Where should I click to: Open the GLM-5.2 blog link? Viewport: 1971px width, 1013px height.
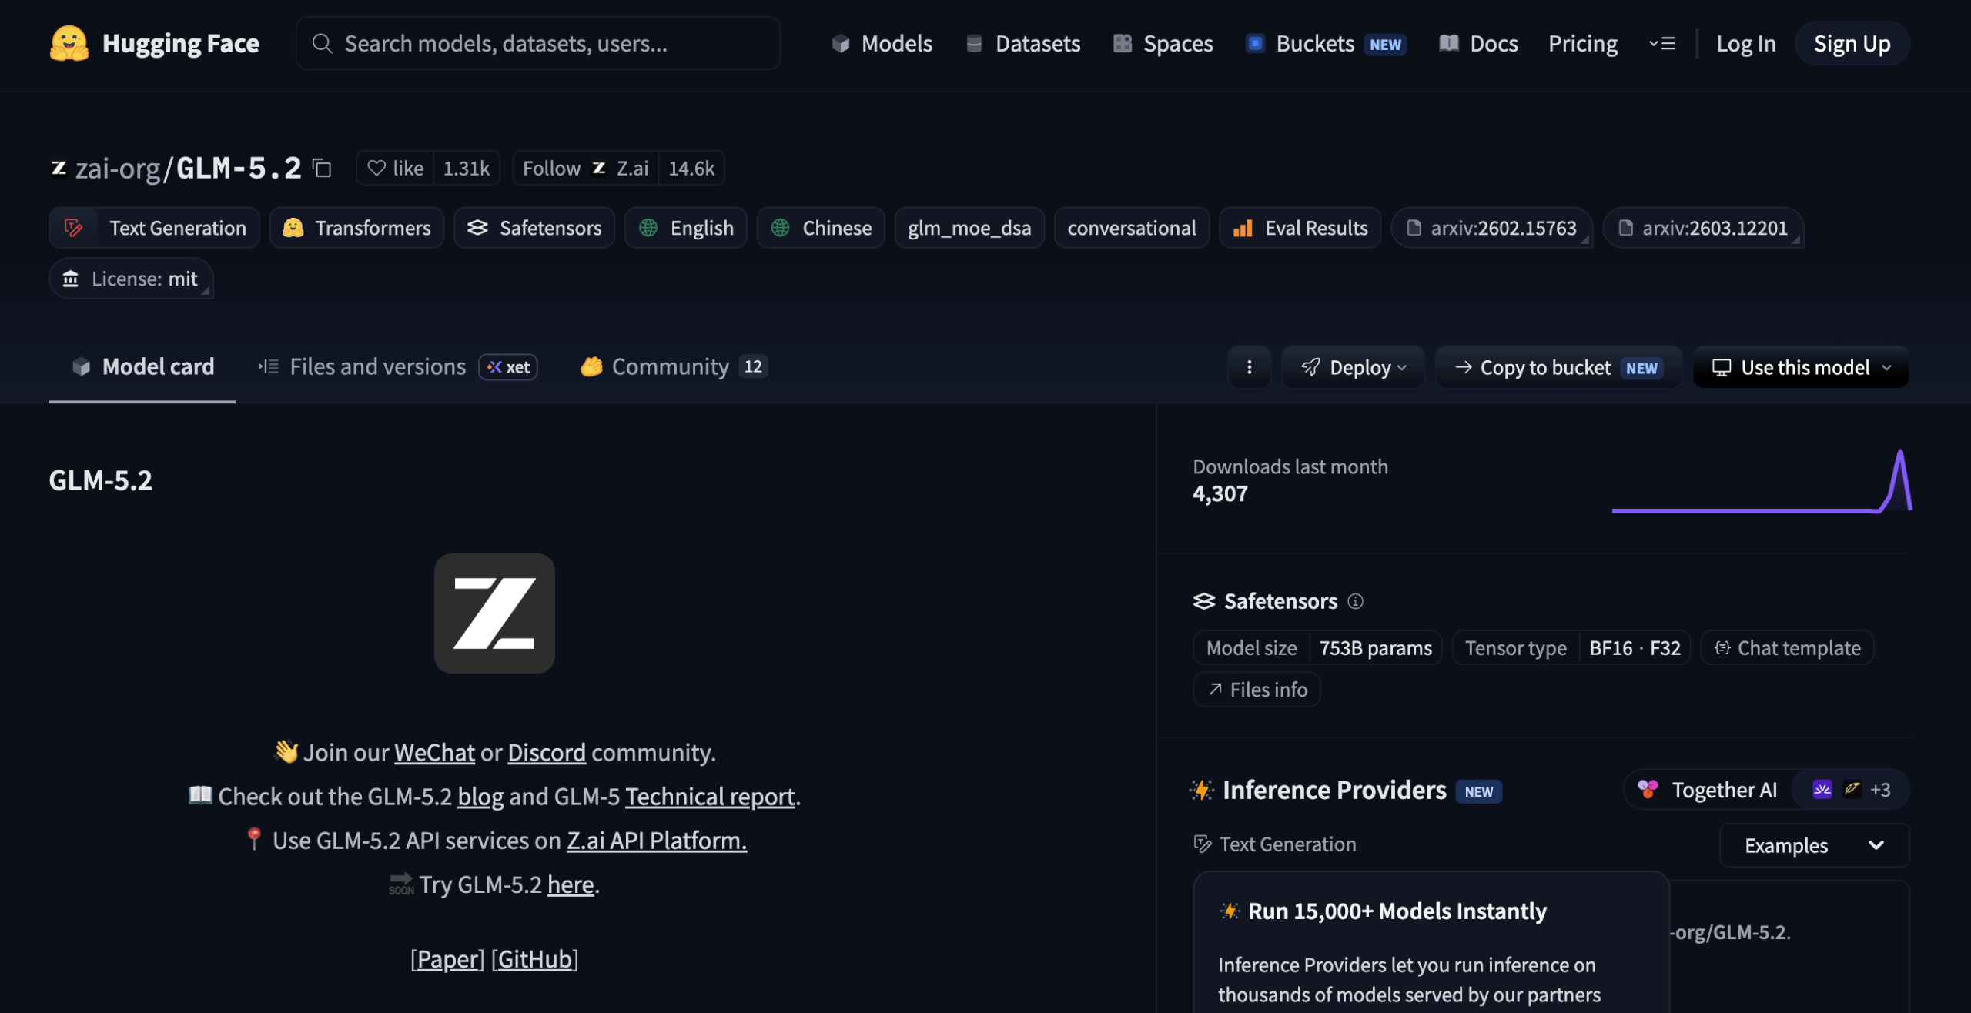click(480, 796)
